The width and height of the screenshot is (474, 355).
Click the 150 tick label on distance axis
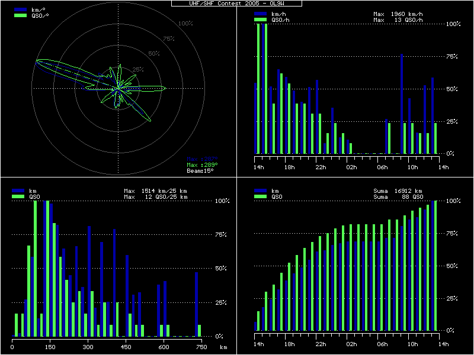[x=50, y=347]
